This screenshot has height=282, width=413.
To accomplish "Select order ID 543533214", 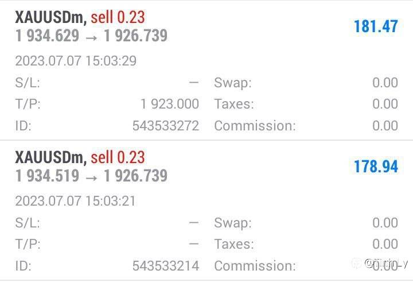I will pyautogui.click(x=166, y=265).
